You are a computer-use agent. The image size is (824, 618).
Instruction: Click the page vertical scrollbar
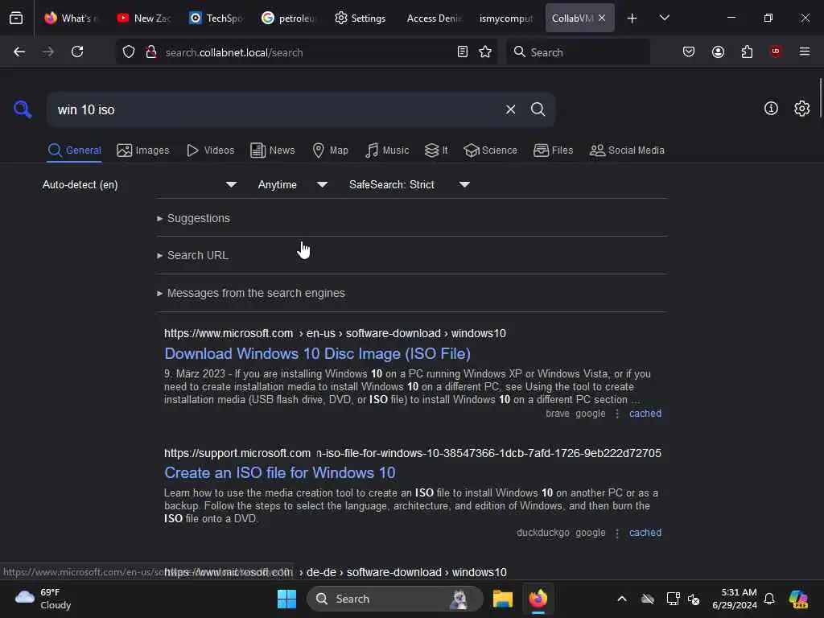[820, 99]
